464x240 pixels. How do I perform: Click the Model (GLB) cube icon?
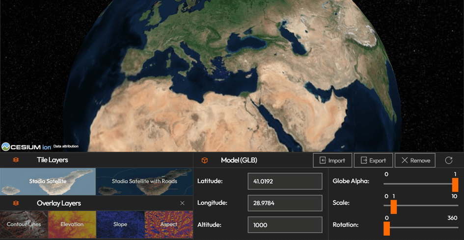click(x=205, y=160)
